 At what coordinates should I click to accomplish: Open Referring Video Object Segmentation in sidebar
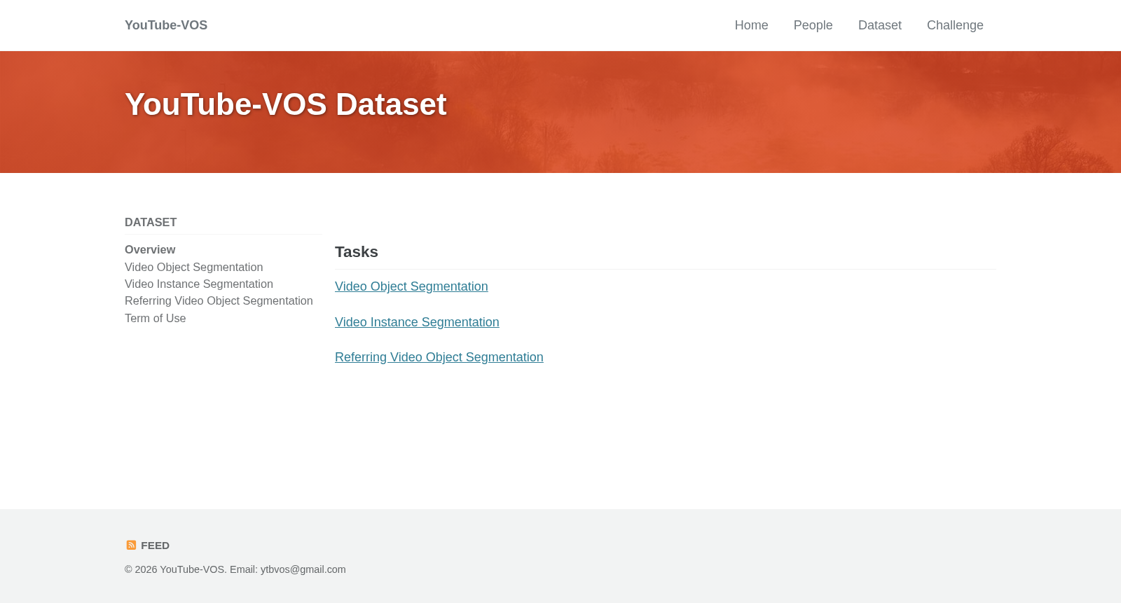coord(219,300)
